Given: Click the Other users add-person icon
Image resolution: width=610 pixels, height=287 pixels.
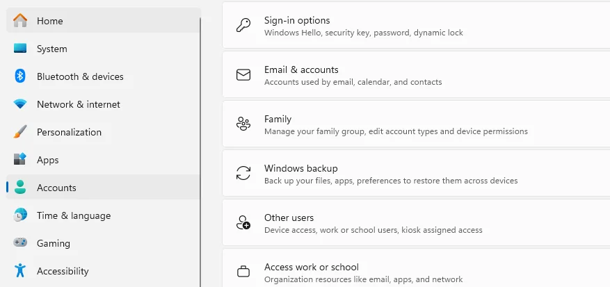Looking at the screenshot, I should point(243,222).
